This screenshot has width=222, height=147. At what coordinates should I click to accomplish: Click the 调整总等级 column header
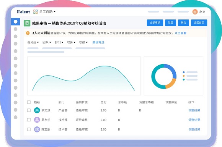[146, 102]
